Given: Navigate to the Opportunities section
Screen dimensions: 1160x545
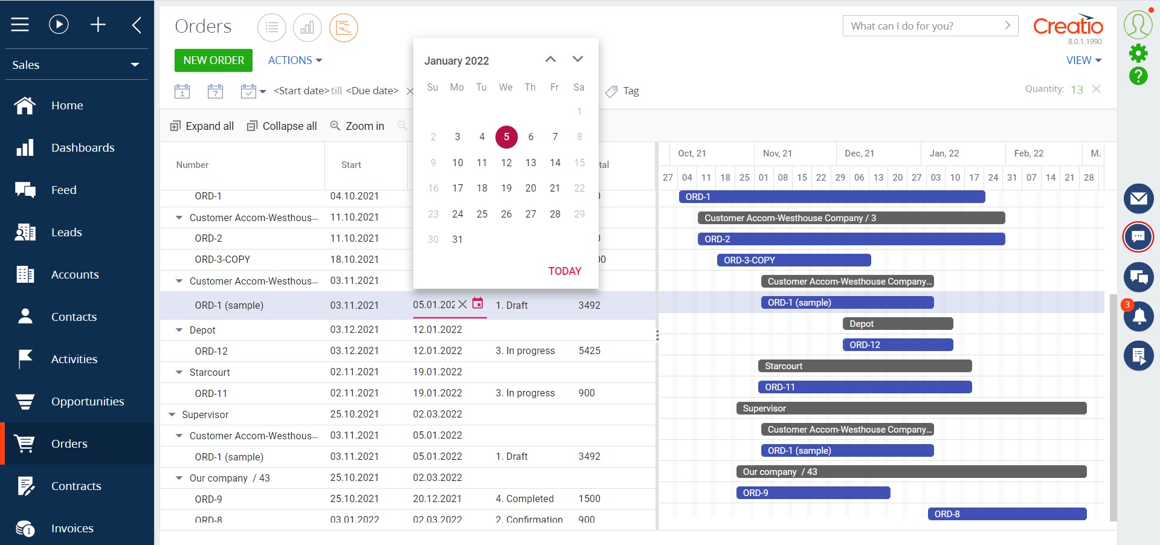Looking at the screenshot, I should point(88,401).
